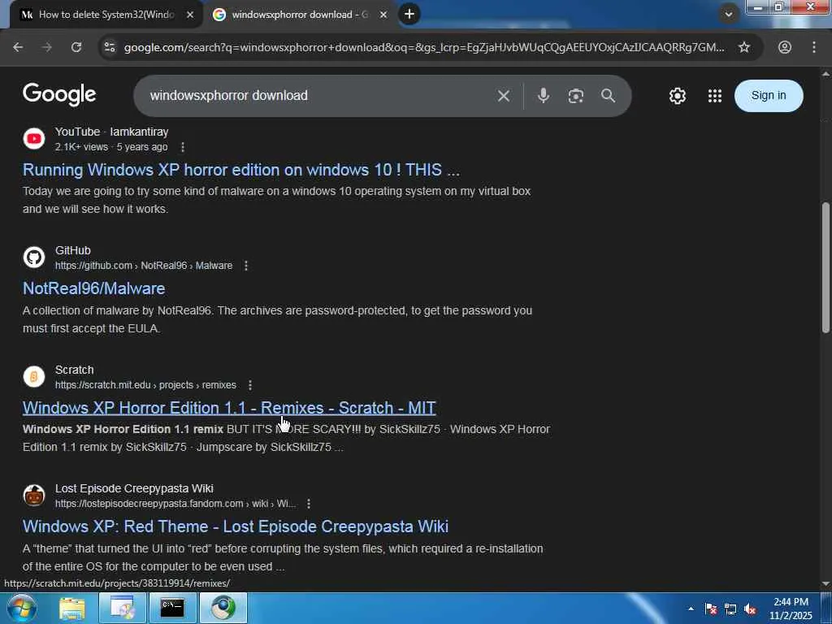Submit search with magnifier icon

click(x=608, y=96)
